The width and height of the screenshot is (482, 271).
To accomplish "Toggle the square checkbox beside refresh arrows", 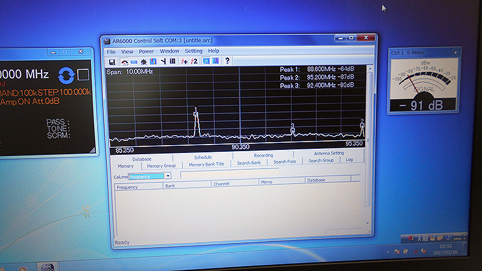I will pyautogui.click(x=83, y=75).
